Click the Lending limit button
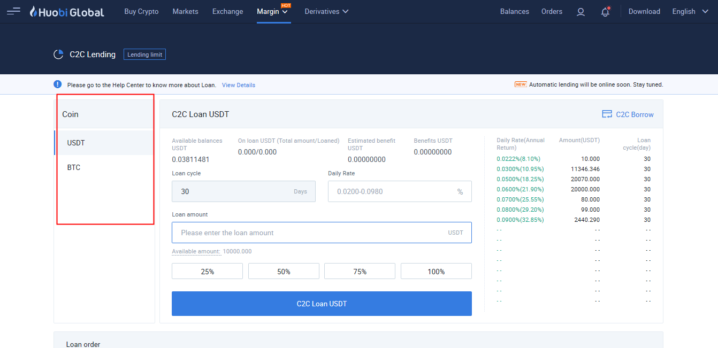Screen dimensions: 718x348 click(145, 55)
